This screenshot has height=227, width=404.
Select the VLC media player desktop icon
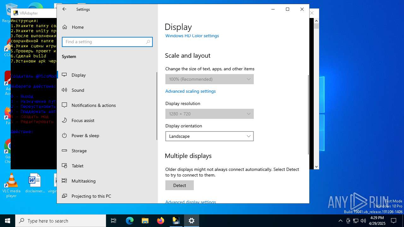tap(11, 185)
